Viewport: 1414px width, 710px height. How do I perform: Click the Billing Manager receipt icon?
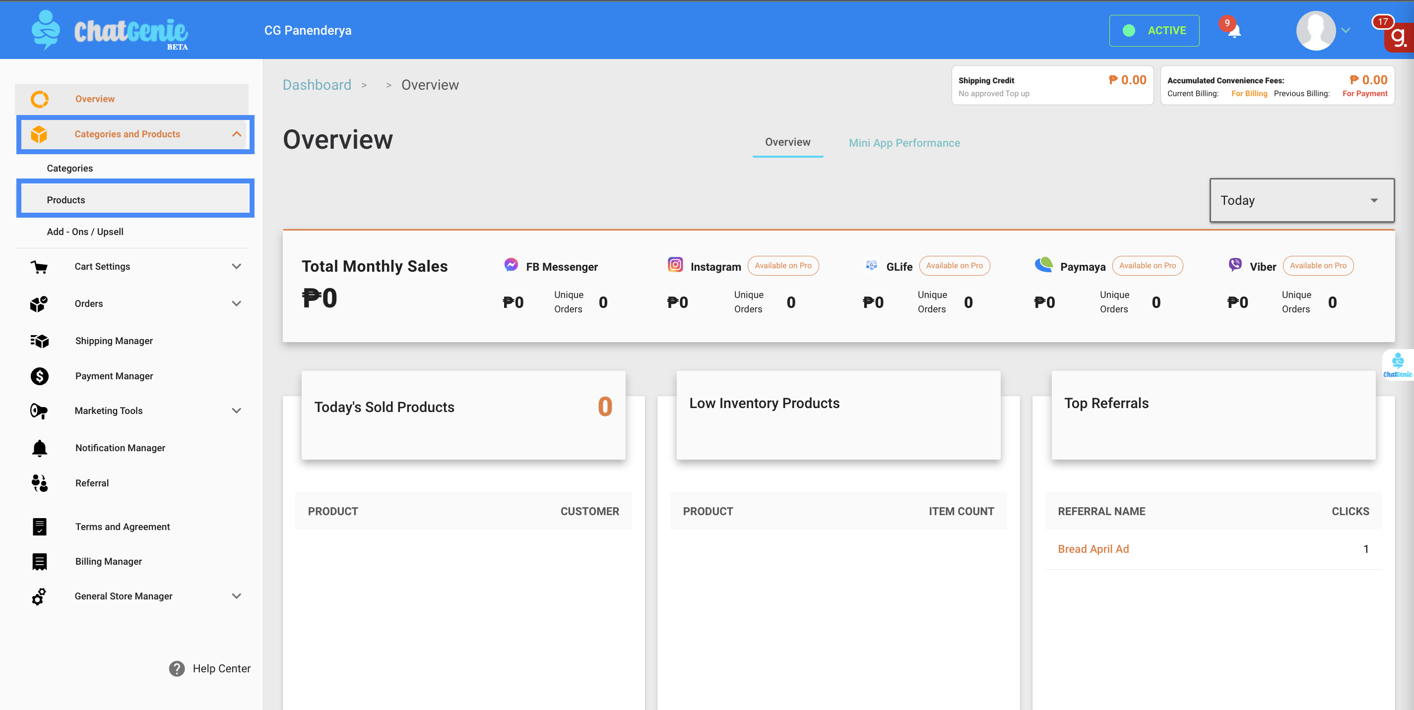40,561
